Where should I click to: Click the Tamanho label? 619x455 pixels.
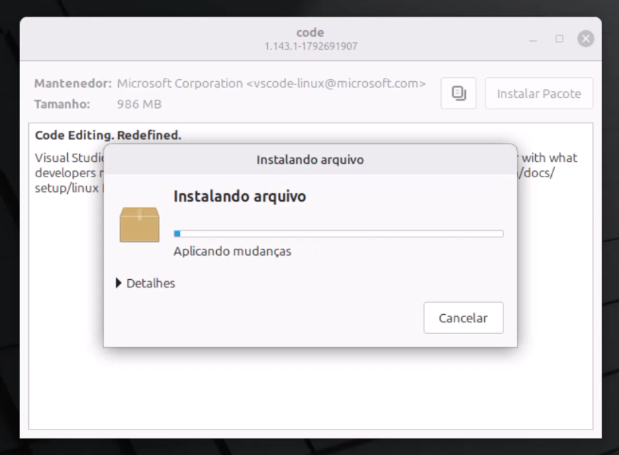click(x=62, y=104)
